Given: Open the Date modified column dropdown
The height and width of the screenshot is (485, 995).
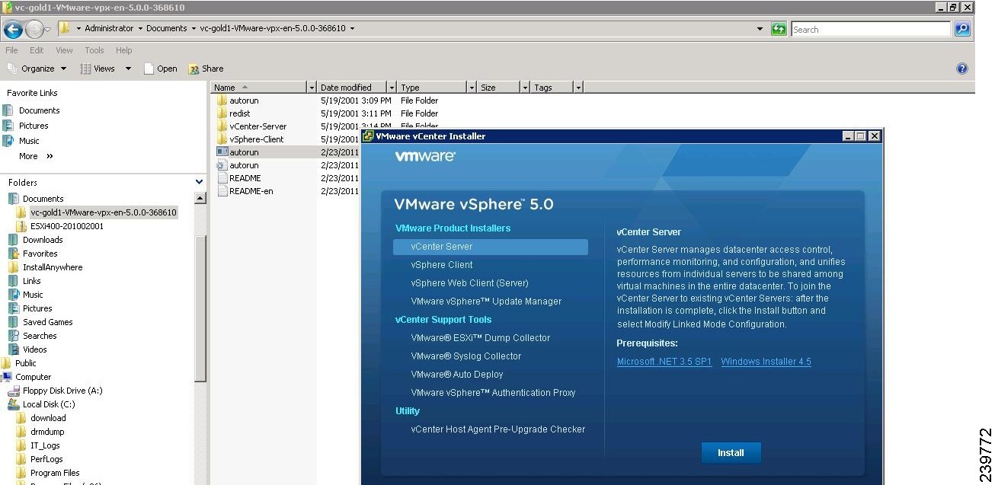Looking at the screenshot, I should coord(392,88).
